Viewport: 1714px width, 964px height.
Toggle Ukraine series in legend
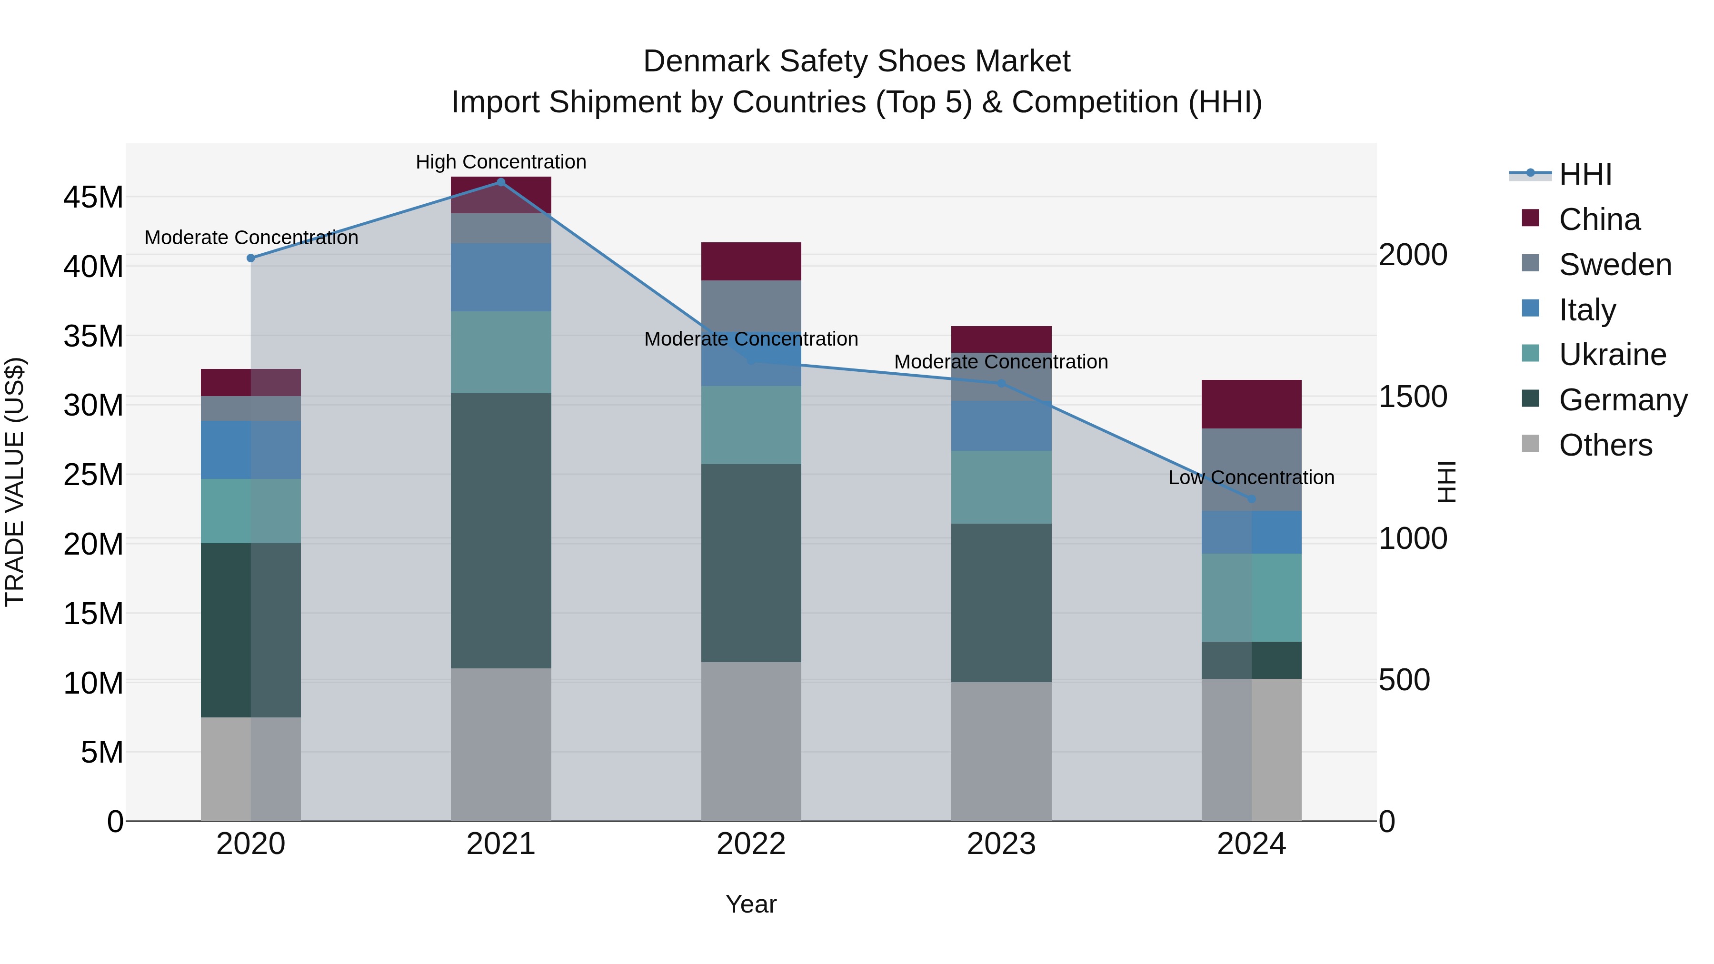coord(1594,354)
